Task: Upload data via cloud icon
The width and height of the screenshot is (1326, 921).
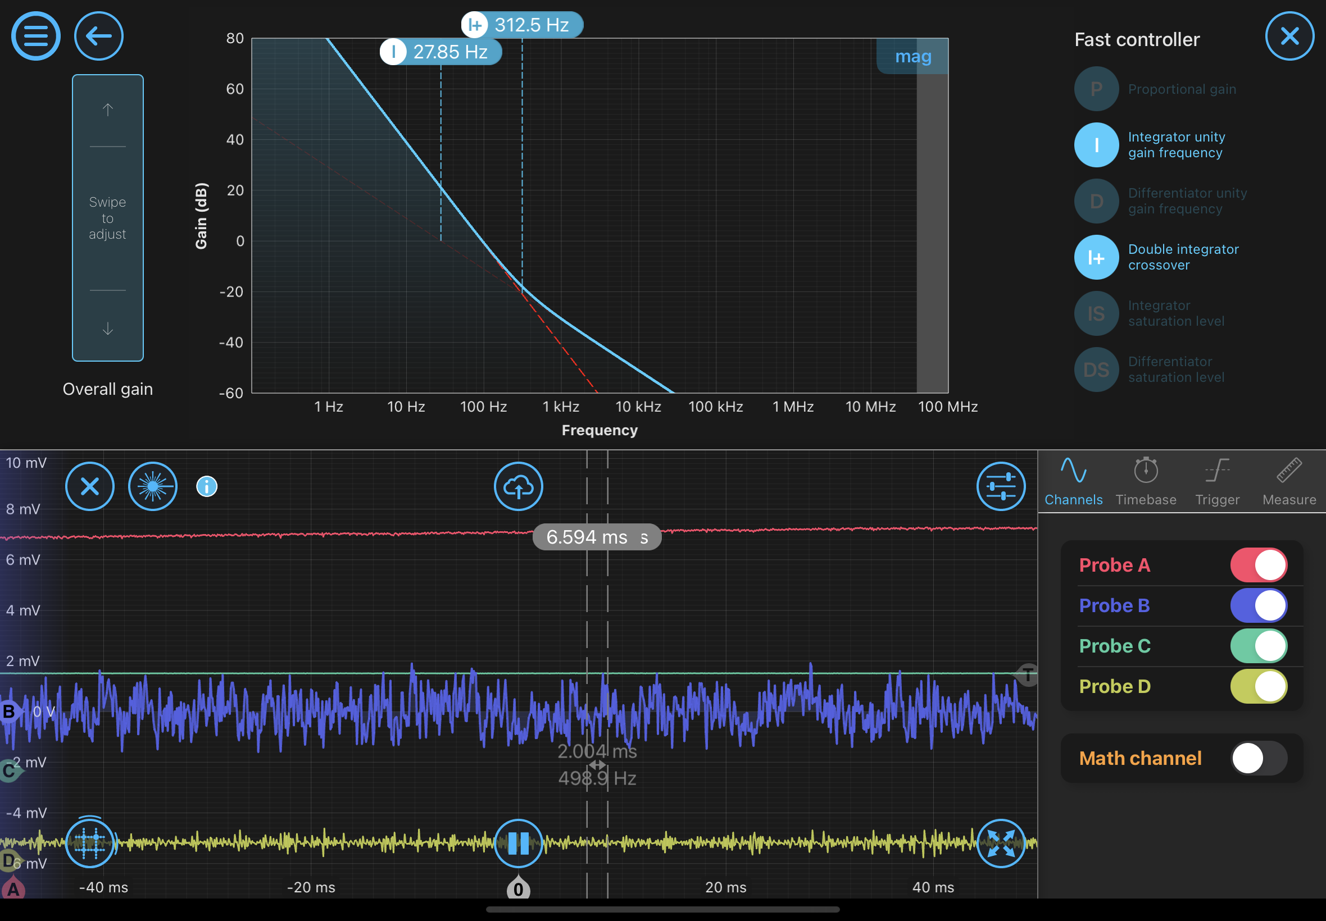Action: click(x=519, y=486)
